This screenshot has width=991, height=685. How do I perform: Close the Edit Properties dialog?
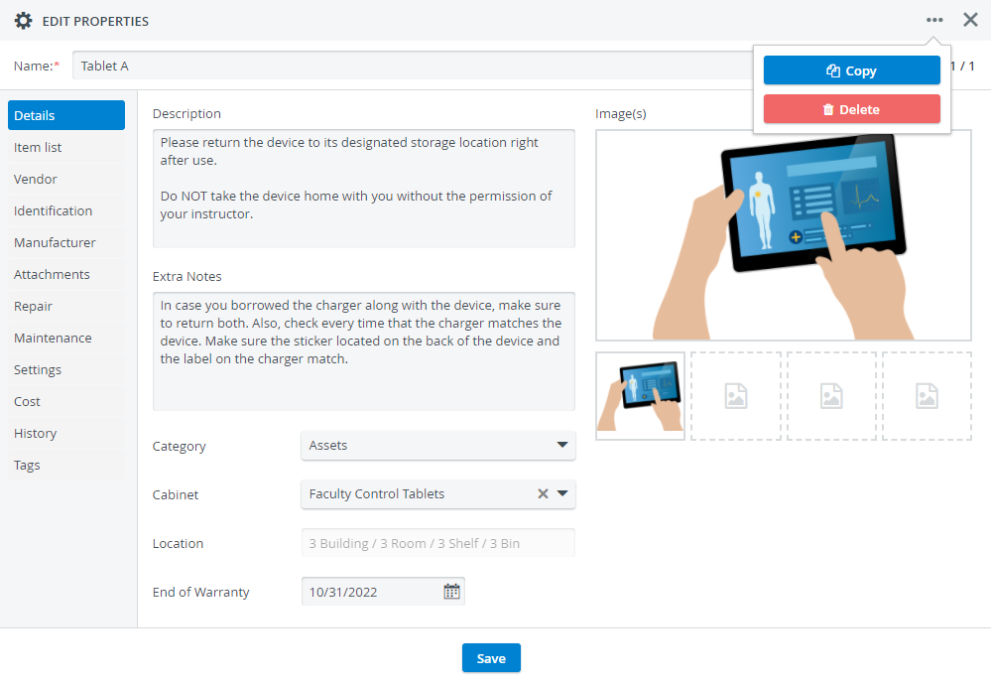(x=970, y=20)
